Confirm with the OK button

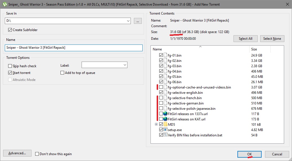[x=249, y=154]
